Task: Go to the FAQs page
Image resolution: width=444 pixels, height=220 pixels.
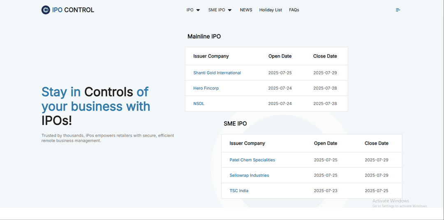Action: pyautogui.click(x=294, y=10)
